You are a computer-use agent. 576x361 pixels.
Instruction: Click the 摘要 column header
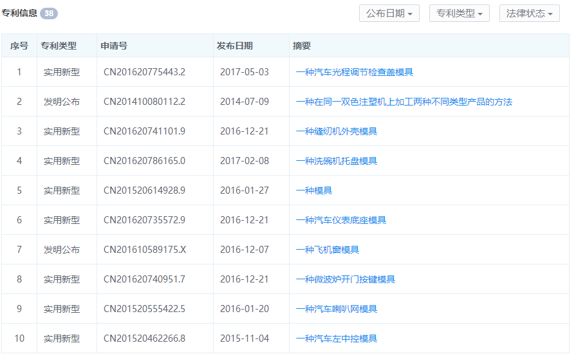[x=301, y=46]
